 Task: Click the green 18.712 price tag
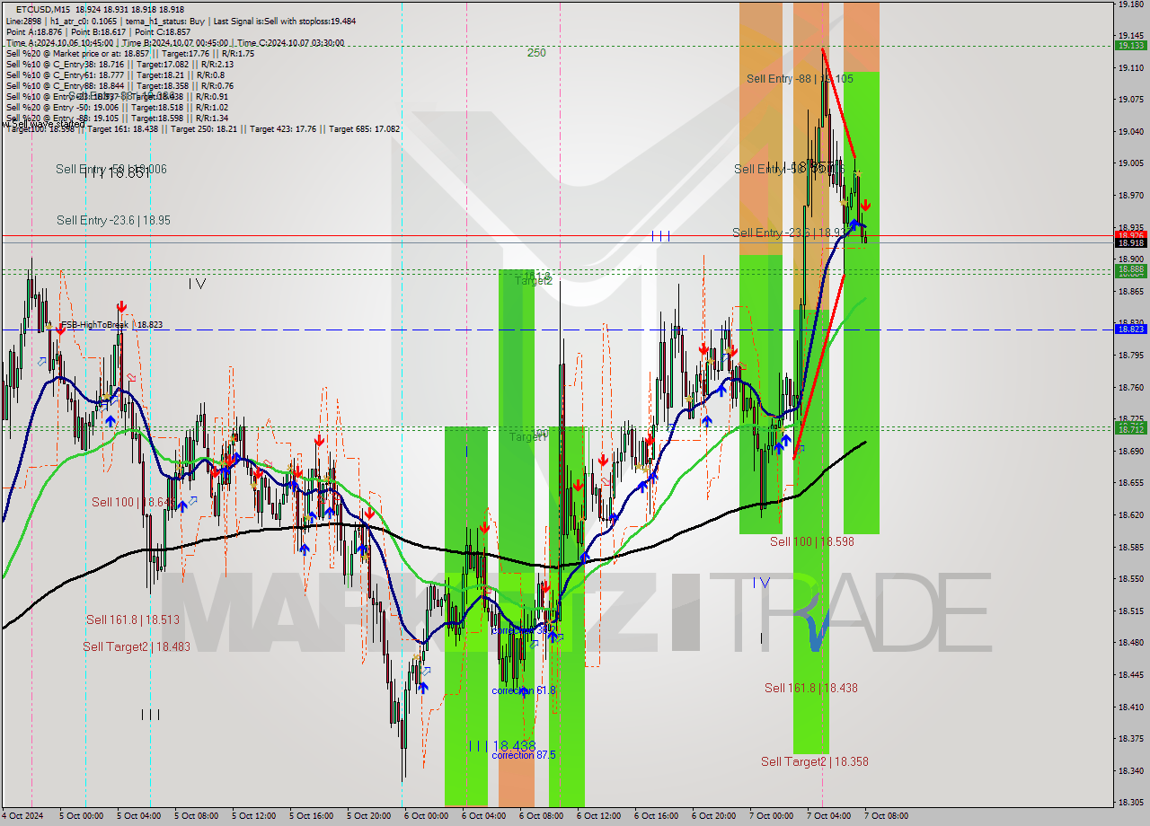coord(1130,429)
